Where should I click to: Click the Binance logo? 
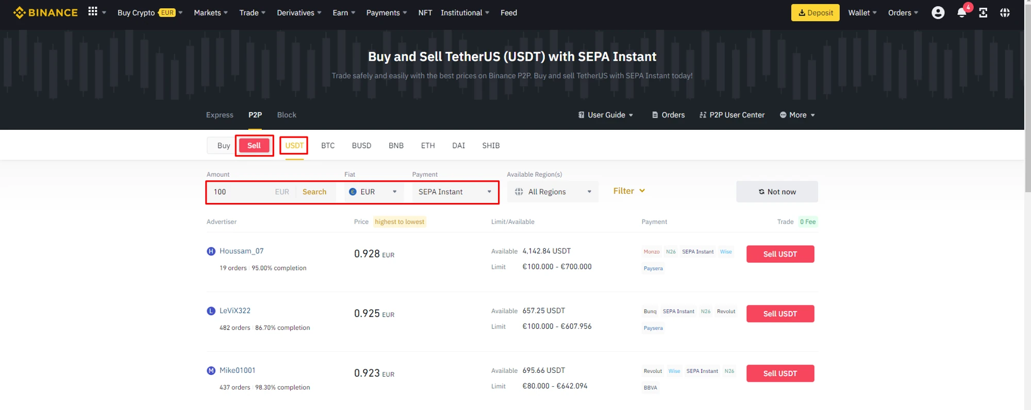[x=45, y=12]
